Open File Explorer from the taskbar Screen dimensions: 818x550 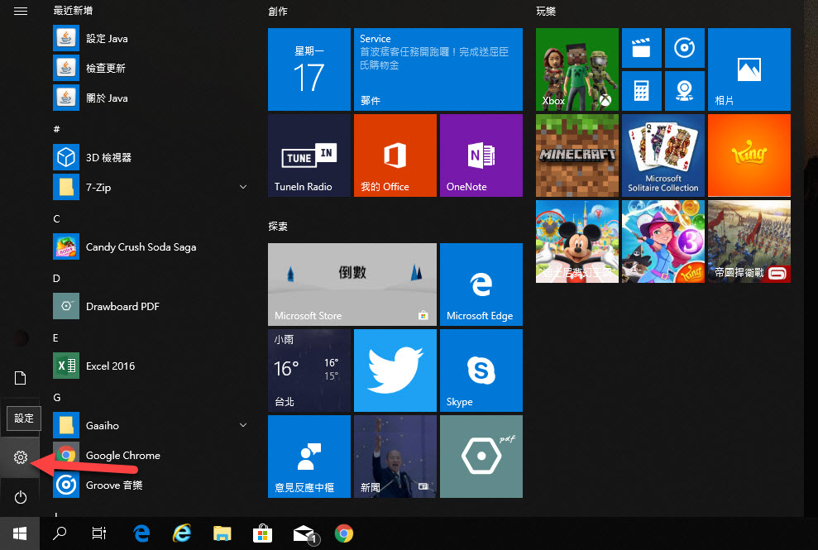coord(222,533)
